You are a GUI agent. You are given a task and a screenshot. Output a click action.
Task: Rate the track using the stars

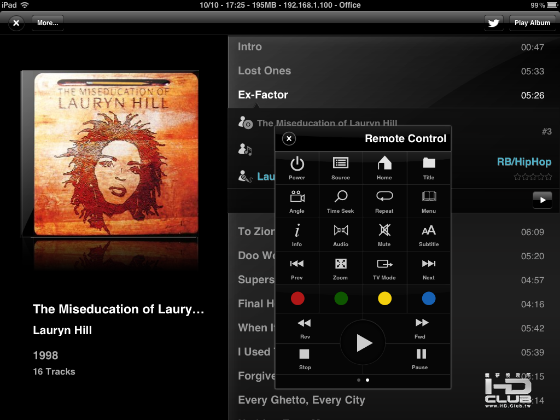click(533, 177)
